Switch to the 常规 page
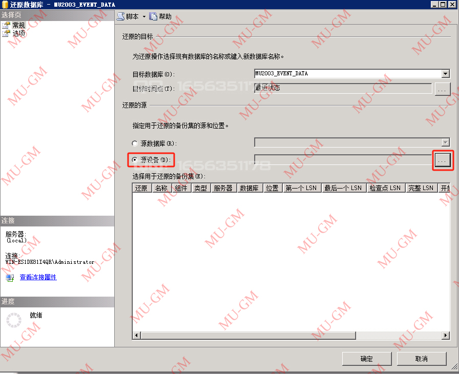Viewport: 459px width, 374px height. click(x=19, y=25)
